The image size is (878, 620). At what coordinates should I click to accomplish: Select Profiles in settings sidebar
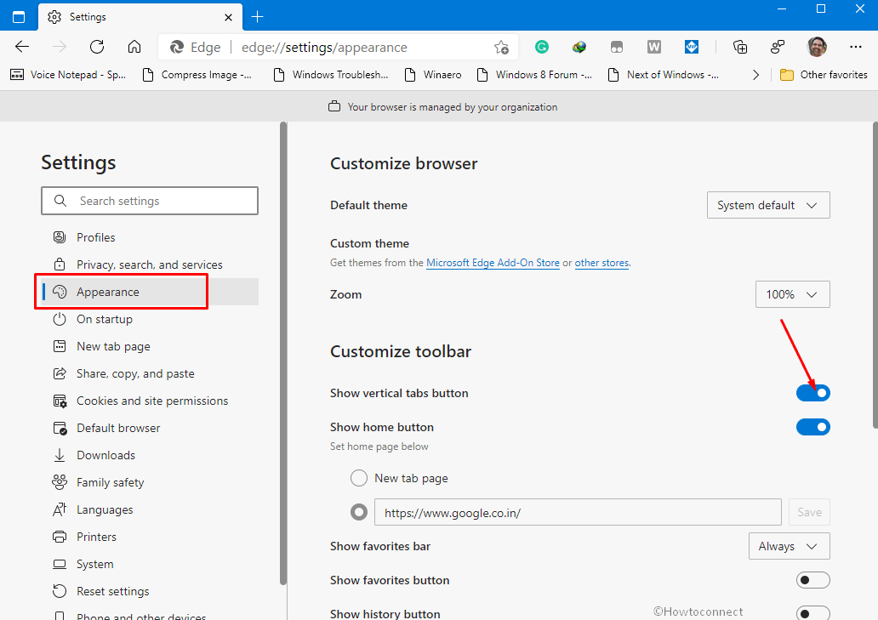(150, 237)
